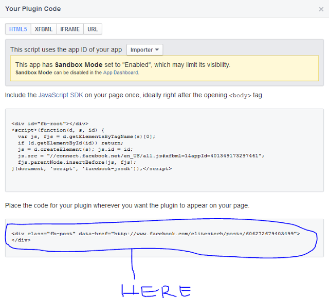Screen dimensions: 329x298
Task: Switch to the HTML5 tab
Action: [x=18, y=29]
